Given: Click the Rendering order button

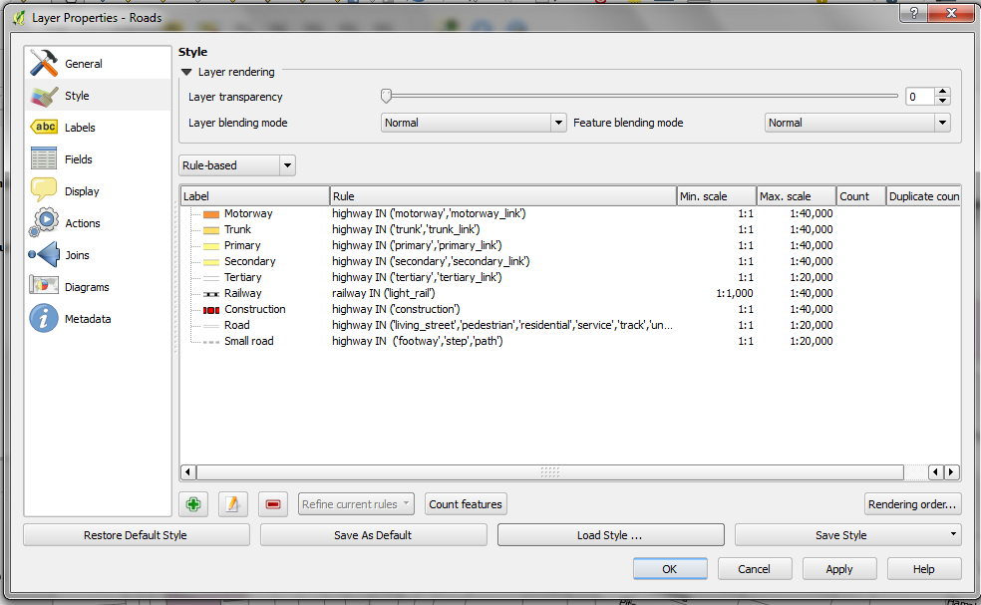Looking at the screenshot, I should tap(912, 504).
